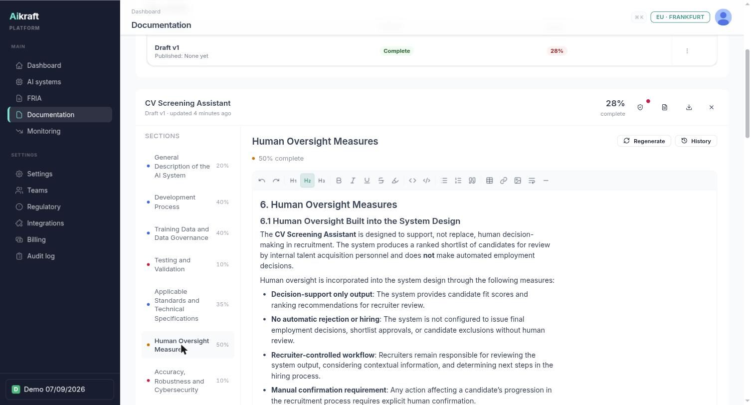Open compliance shield check with red dot
Viewport: 751px width, 405px height.
(640, 107)
